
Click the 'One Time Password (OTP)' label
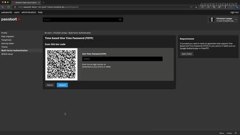click(94, 54)
